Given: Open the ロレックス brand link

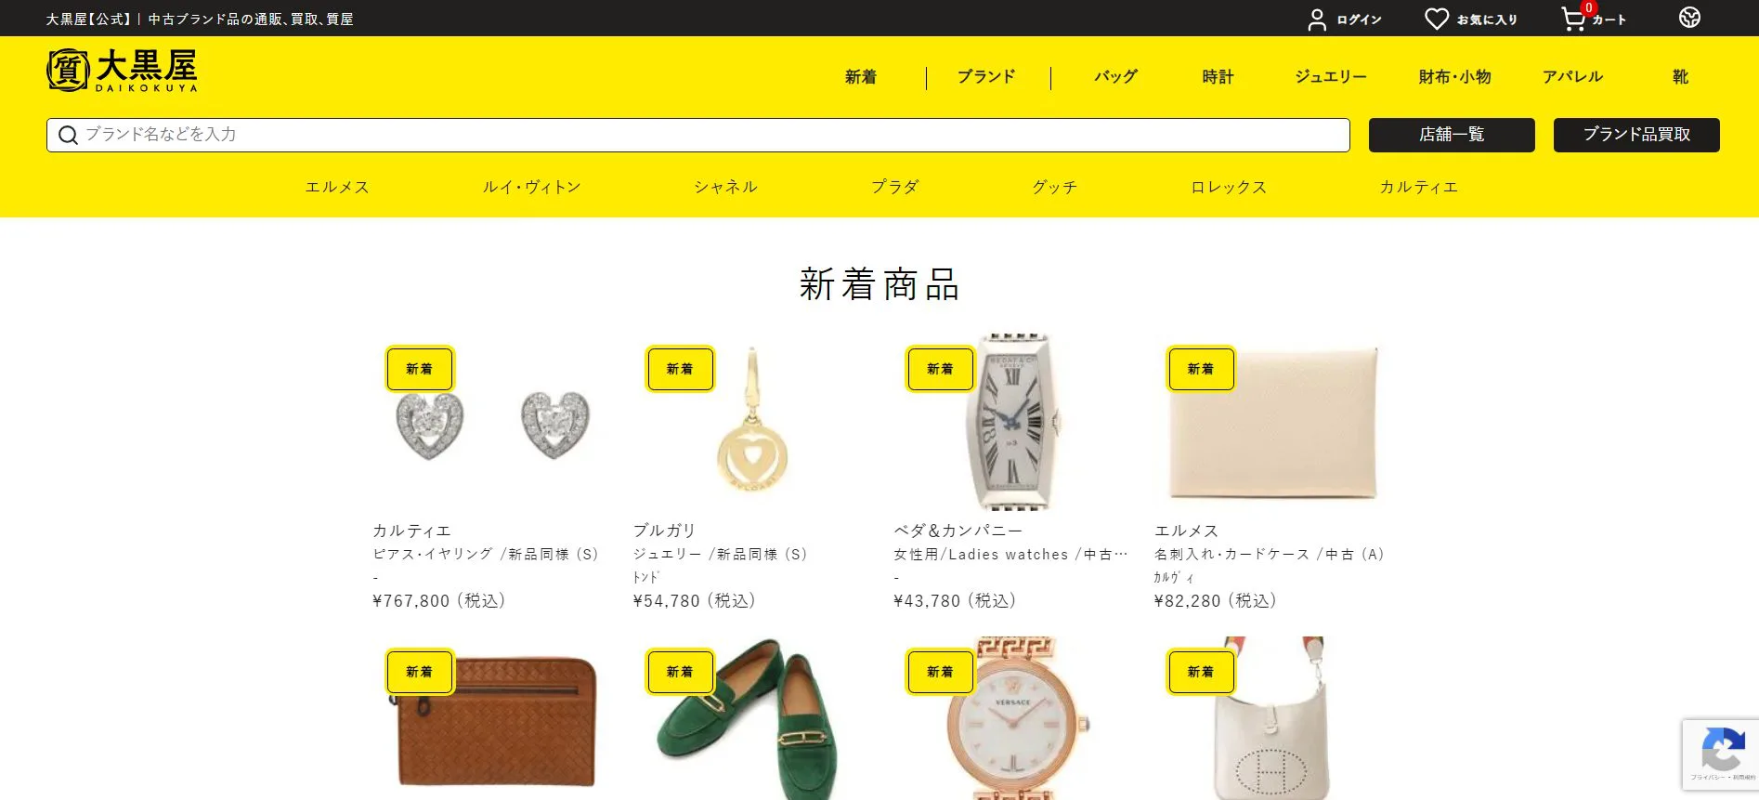Looking at the screenshot, I should pos(1229,187).
